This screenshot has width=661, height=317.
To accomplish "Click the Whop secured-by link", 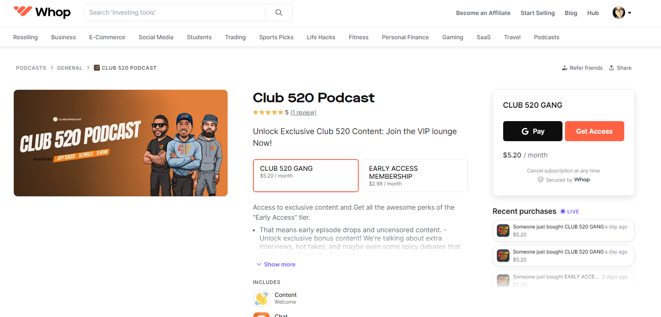I will point(582,180).
